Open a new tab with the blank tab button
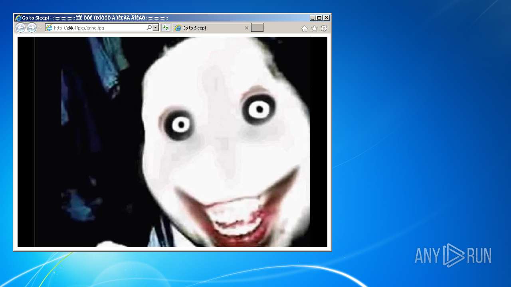Image resolution: width=511 pixels, height=287 pixels. click(x=257, y=28)
